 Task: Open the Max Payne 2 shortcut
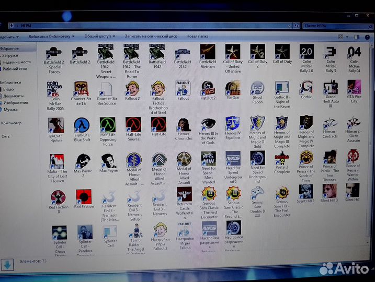tap(83, 166)
